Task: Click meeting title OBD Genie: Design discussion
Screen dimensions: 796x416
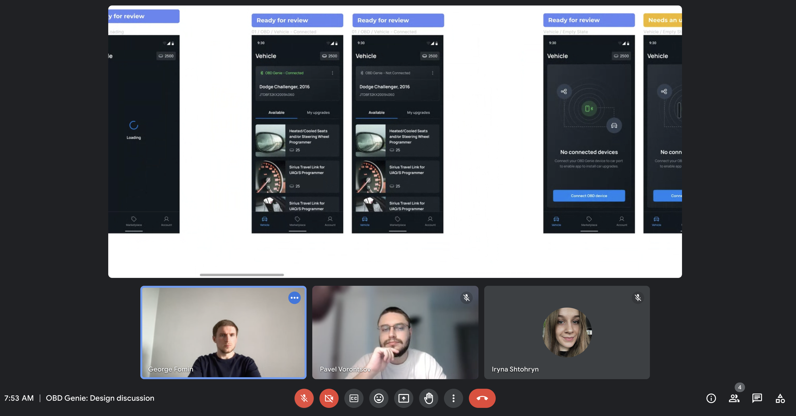Action: coord(100,398)
